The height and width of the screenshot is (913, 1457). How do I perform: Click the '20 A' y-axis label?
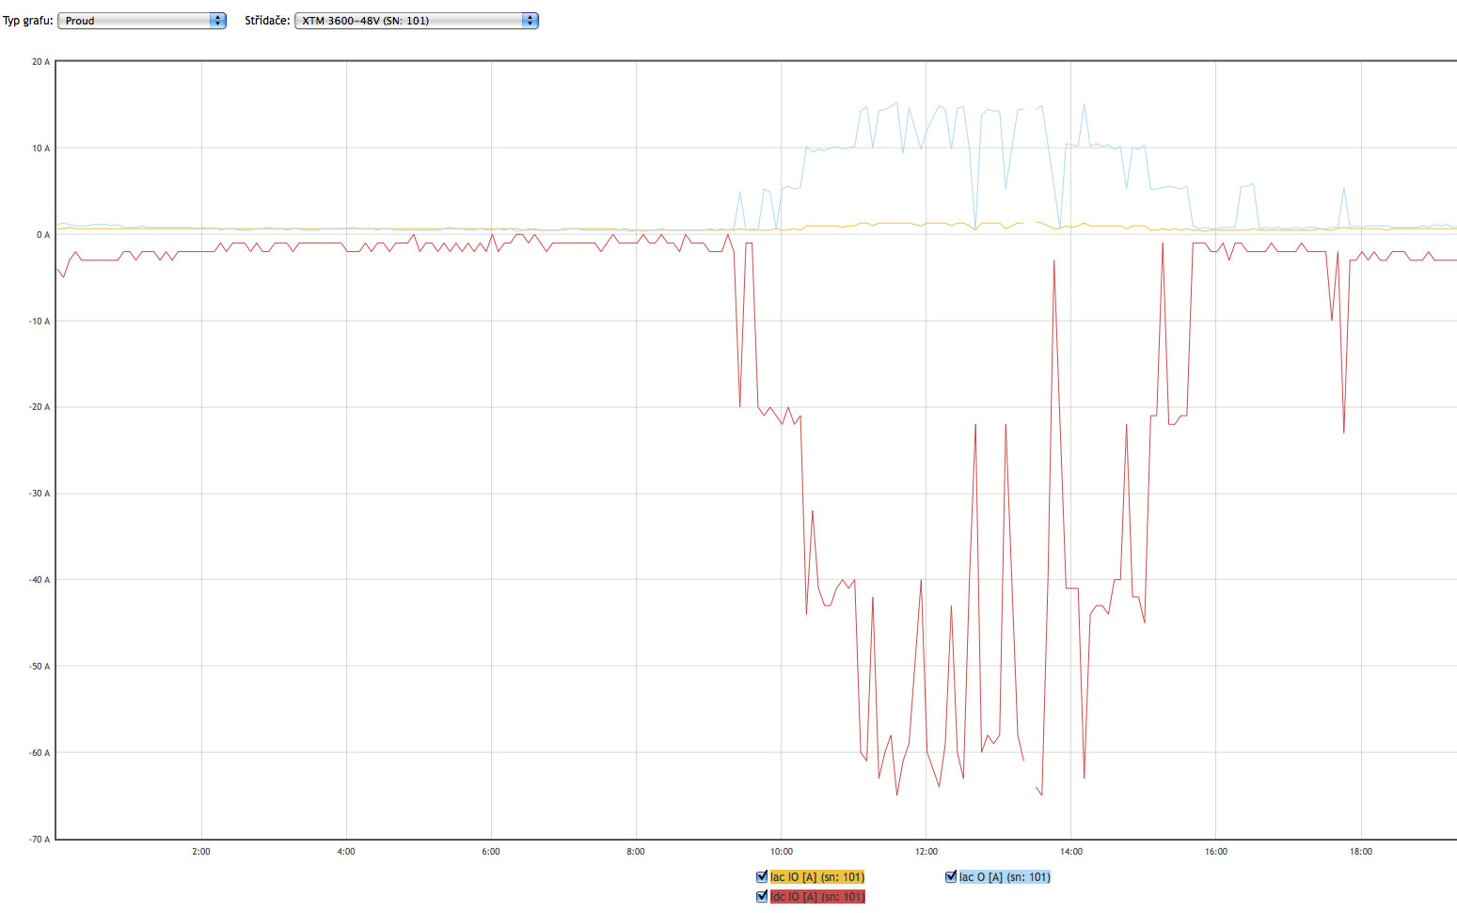40,62
